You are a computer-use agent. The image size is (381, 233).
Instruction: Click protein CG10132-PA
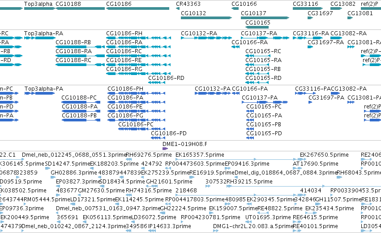tap(213, 89)
